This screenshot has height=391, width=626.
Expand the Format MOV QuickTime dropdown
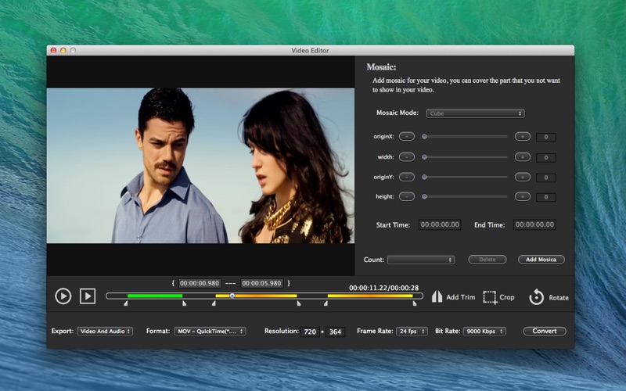point(210,331)
